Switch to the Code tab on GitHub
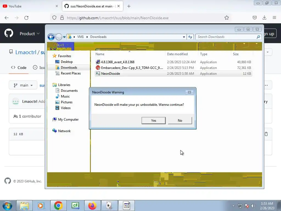Viewport: 281px width, 211px height. (19, 68)
